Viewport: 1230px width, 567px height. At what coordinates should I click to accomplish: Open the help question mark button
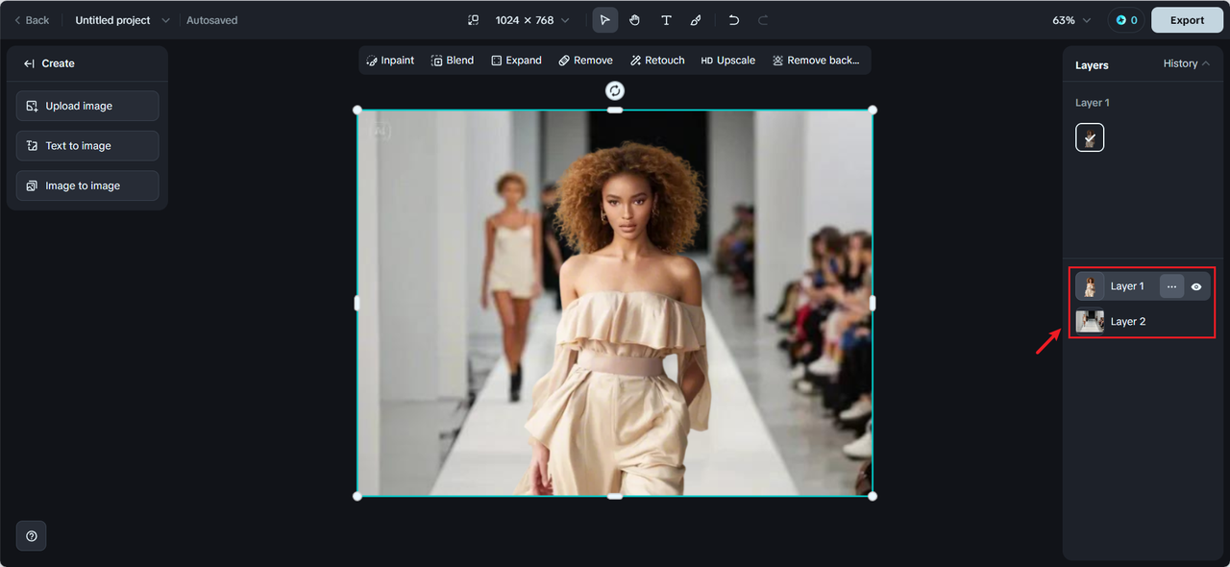pos(32,536)
